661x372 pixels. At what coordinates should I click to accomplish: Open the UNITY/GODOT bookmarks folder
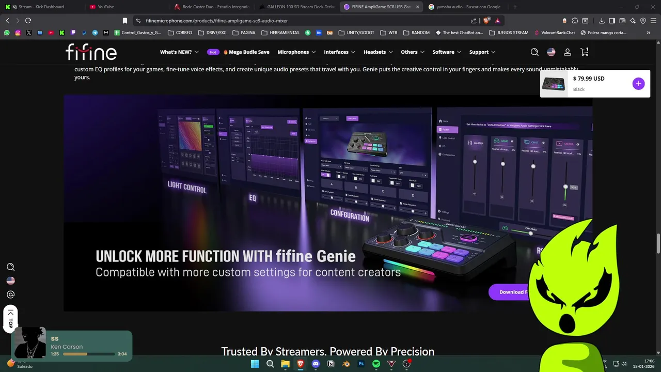point(356,33)
